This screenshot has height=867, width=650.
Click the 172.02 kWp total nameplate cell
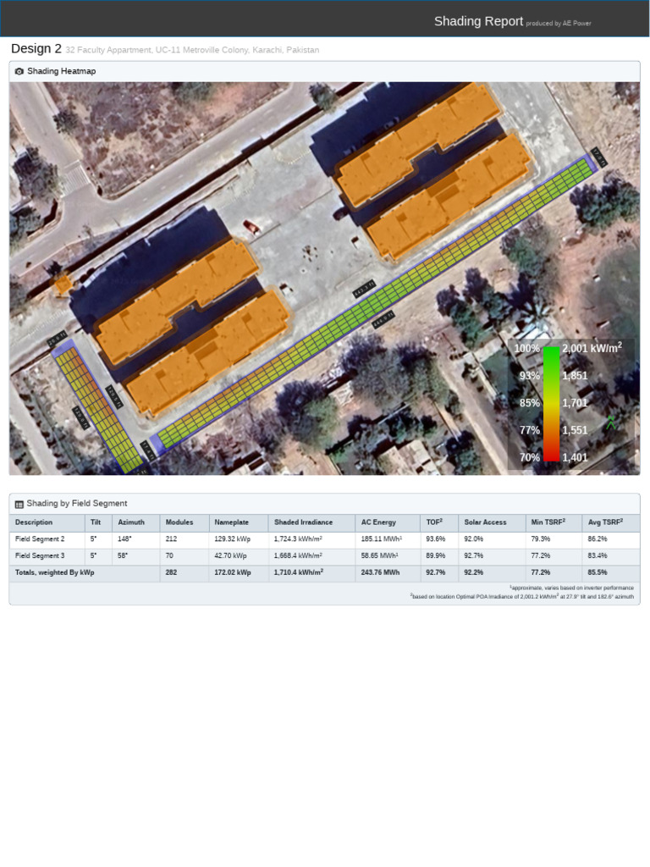point(233,573)
